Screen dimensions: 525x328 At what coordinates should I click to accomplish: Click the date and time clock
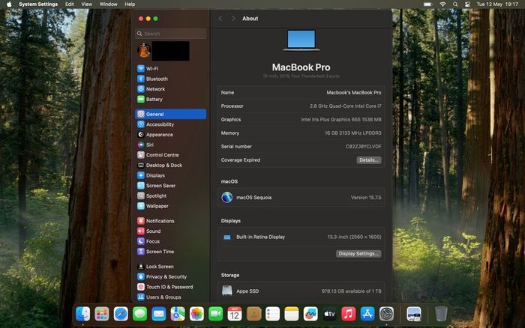coord(497,4)
